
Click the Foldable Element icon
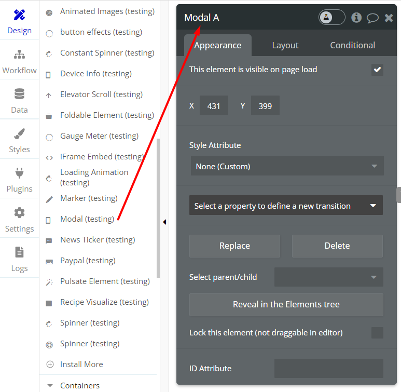49,116
